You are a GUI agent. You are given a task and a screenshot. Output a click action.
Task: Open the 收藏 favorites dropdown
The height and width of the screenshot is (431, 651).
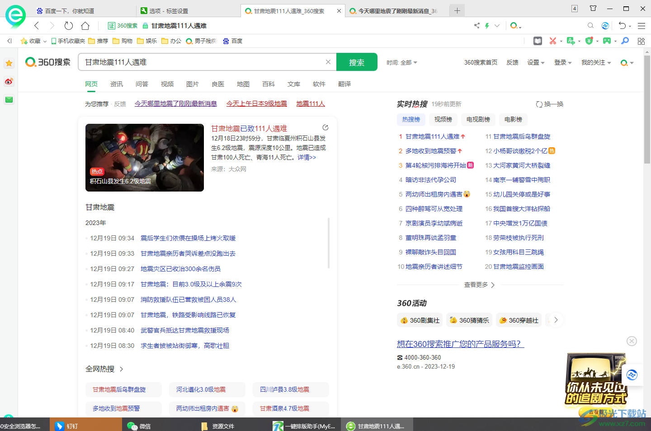tap(34, 41)
